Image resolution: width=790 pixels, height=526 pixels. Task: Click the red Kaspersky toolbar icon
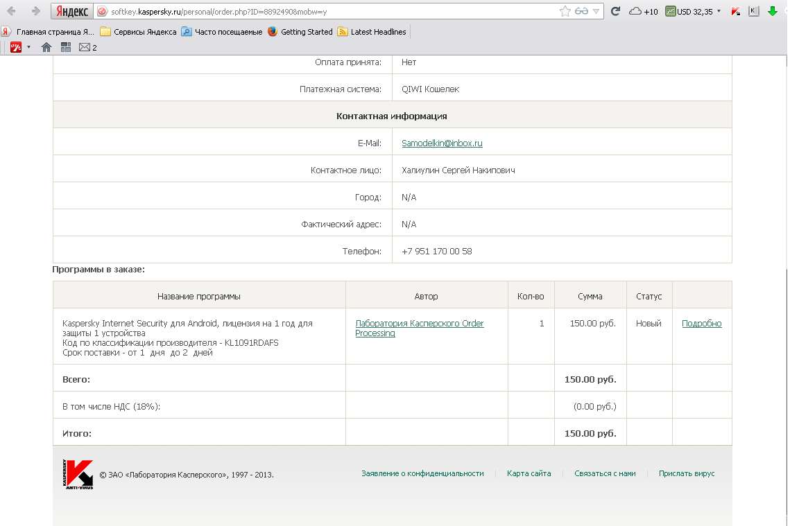tap(736, 11)
